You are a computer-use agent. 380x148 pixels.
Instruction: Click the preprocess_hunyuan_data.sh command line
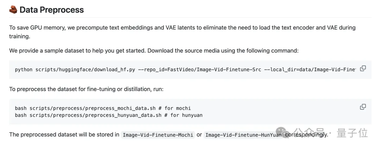[x=109, y=115]
